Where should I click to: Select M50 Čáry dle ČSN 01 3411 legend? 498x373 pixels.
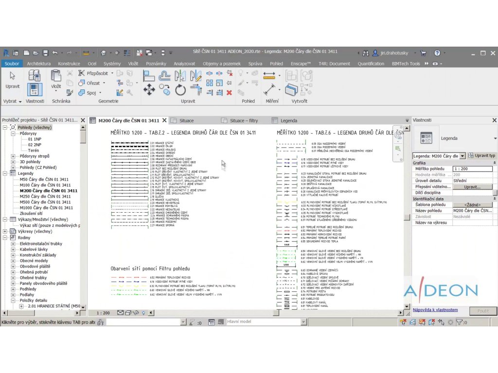click(44, 179)
